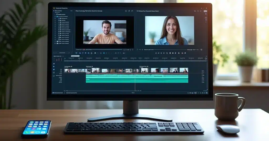Screen dimensions: 269x141
Task: Click the icon ending the program scrubber row
Action: pyautogui.click(x=201, y=50)
